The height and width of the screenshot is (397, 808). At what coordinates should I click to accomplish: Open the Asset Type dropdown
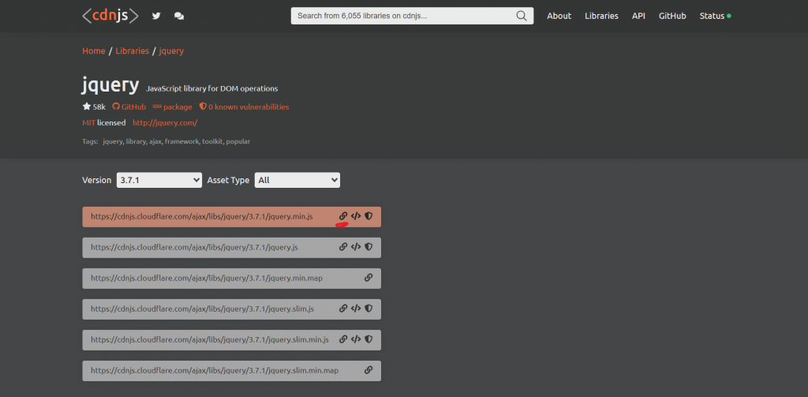click(x=297, y=180)
